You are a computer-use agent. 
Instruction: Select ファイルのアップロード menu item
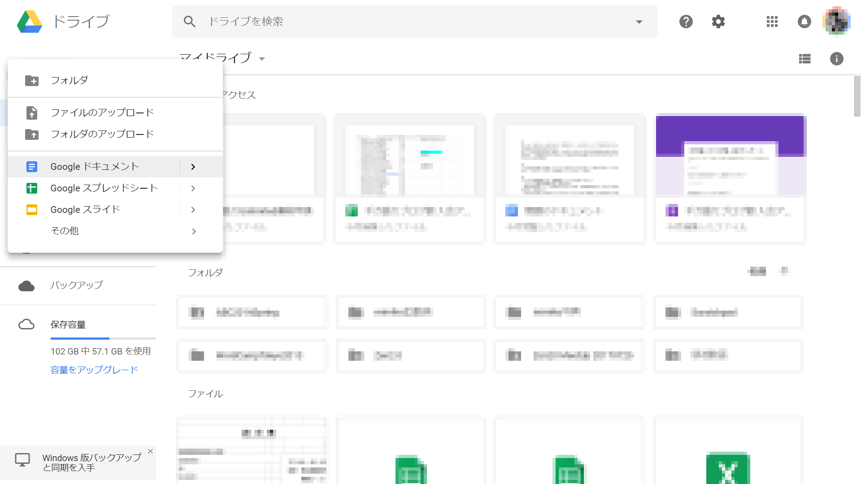tap(115, 113)
